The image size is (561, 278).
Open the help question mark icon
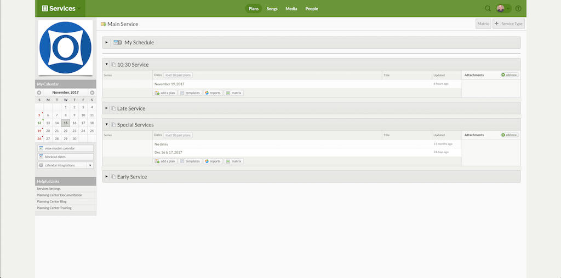tap(518, 9)
